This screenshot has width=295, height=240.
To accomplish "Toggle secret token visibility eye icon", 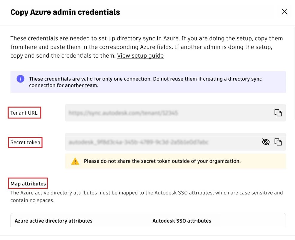I will coord(266,142).
